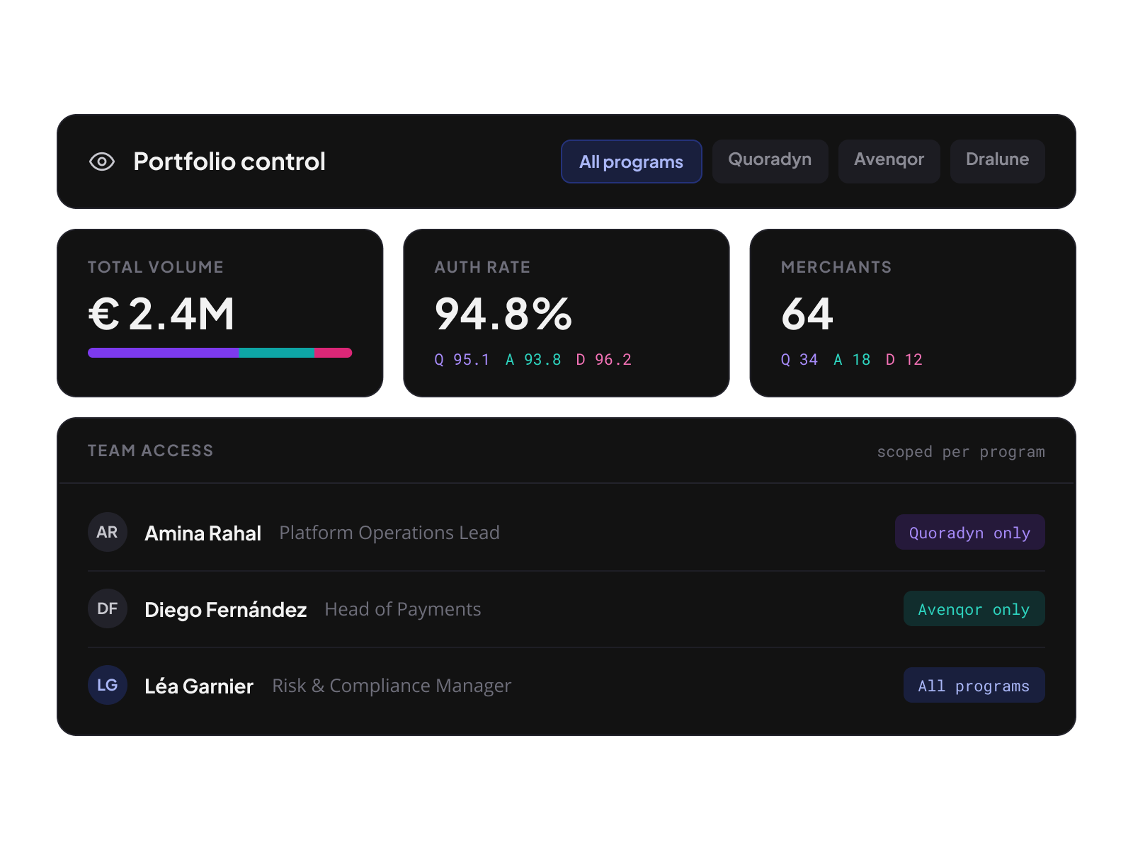The width and height of the screenshot is (1133, 850).
Task: Click the Q 34 merchants breakdown
Action: coord(799,360)
